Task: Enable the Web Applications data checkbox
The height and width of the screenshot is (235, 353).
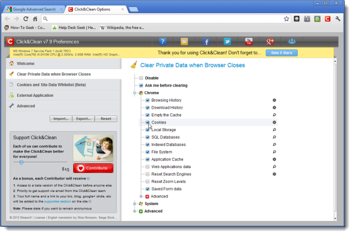Action: point(148,166)
